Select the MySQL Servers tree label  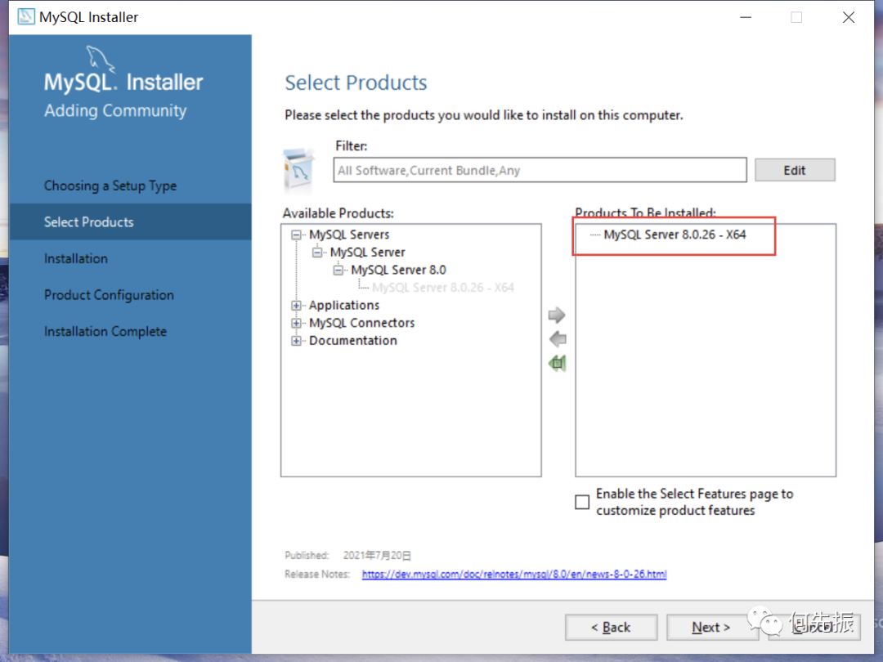tap(349, 235)
